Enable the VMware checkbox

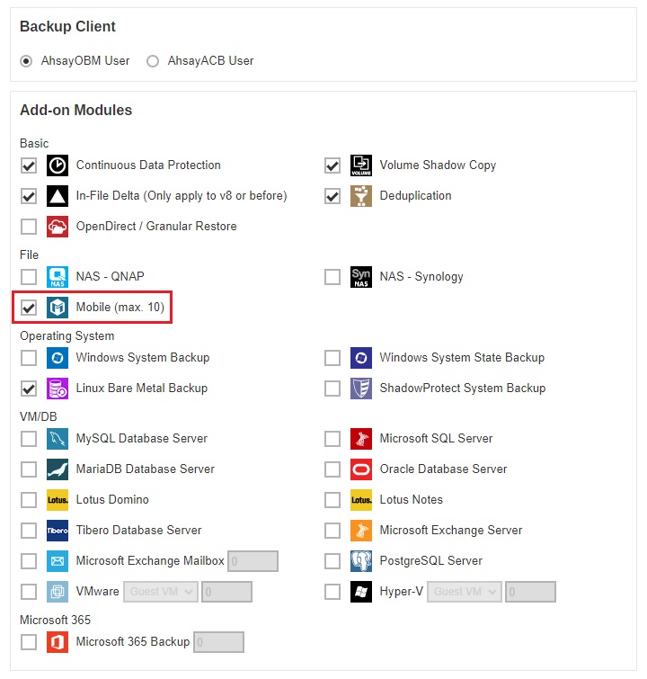point(29,592)
